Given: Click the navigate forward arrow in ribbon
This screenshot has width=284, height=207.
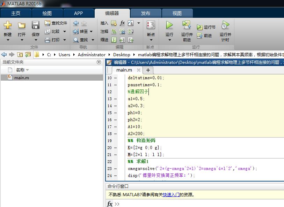Looking at the screenshot, I should [84, 23].
